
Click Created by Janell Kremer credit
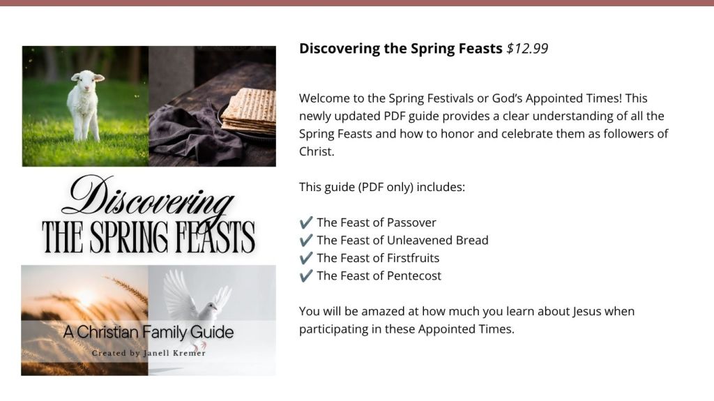click(x=149, y=353)
